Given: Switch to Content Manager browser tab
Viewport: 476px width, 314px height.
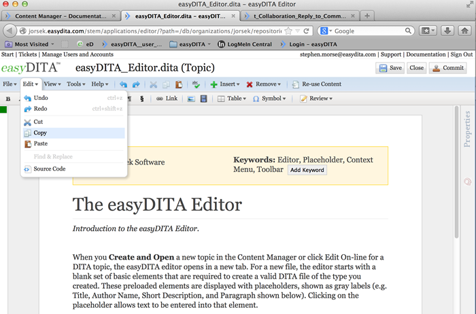Looking at the screenshot, I should (x=61, y=16).
